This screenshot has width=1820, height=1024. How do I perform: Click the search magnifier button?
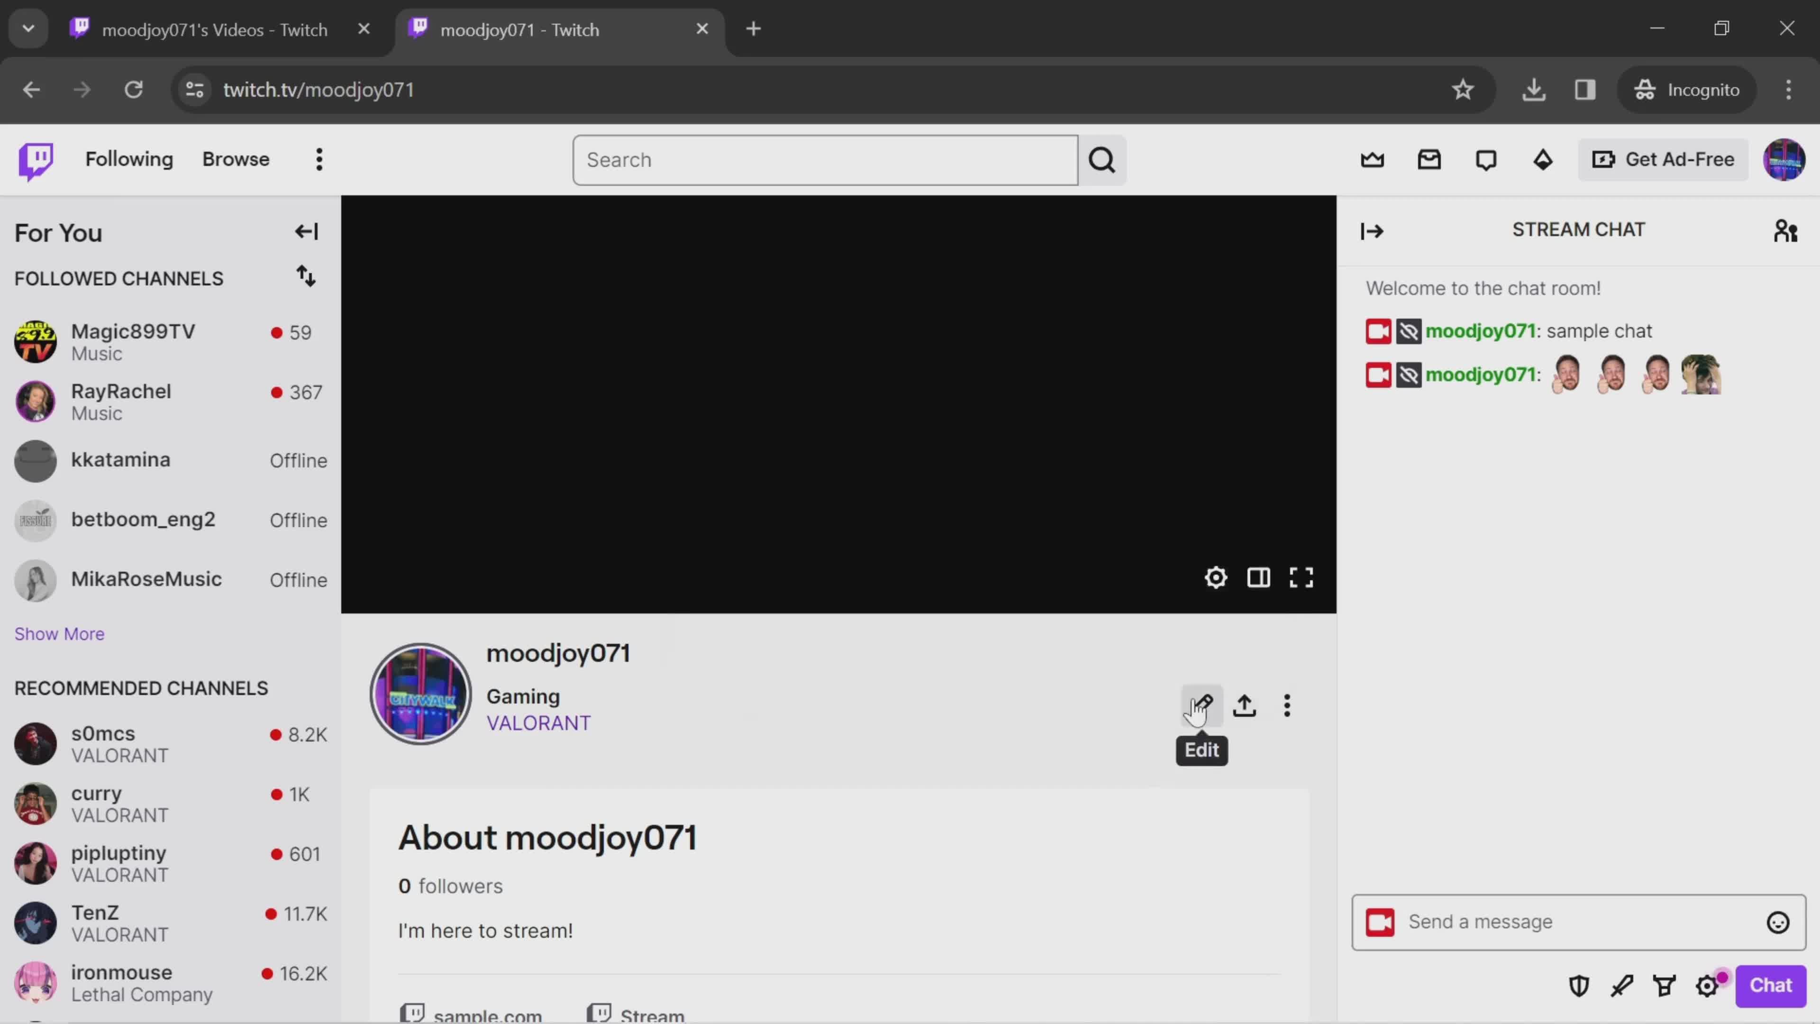(x=1102, y=160)
